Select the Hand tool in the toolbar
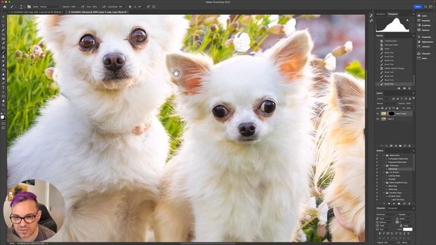This screenshot has height=245, width=436. click(3, 101)
